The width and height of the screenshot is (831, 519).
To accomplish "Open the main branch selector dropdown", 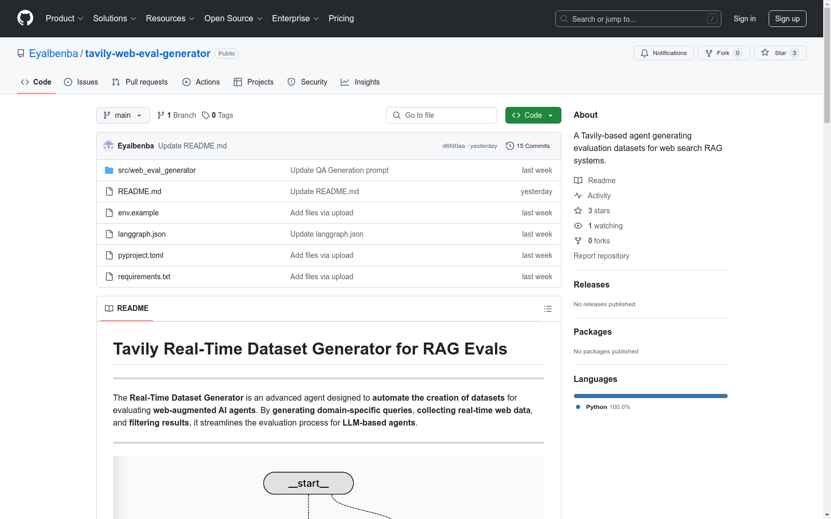I will coord(123,115).
